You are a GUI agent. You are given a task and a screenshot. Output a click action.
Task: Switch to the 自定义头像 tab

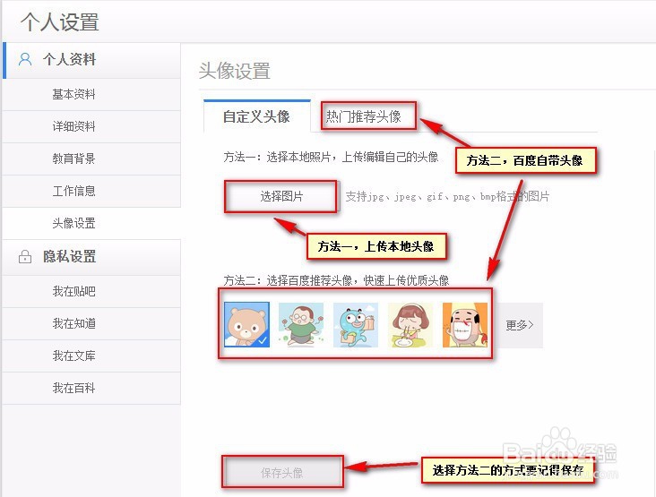point(257,116)
